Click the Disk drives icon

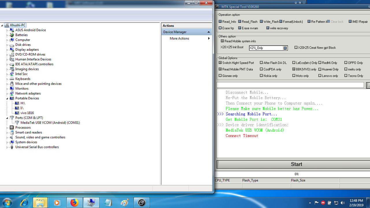pos(12,45)
